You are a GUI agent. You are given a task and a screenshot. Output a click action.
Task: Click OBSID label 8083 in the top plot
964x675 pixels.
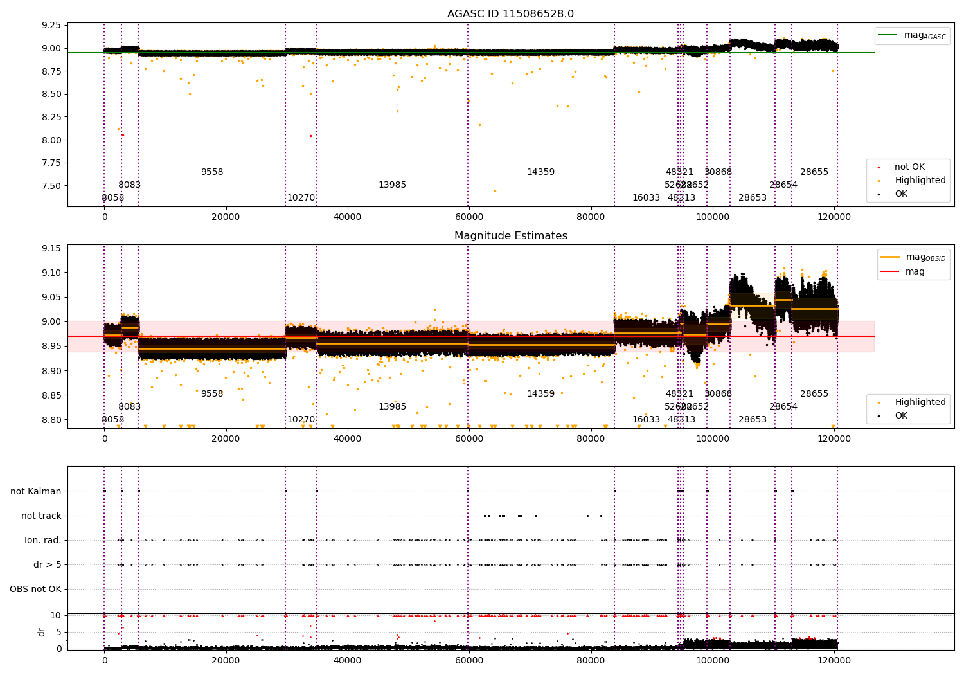click(129, 185)
